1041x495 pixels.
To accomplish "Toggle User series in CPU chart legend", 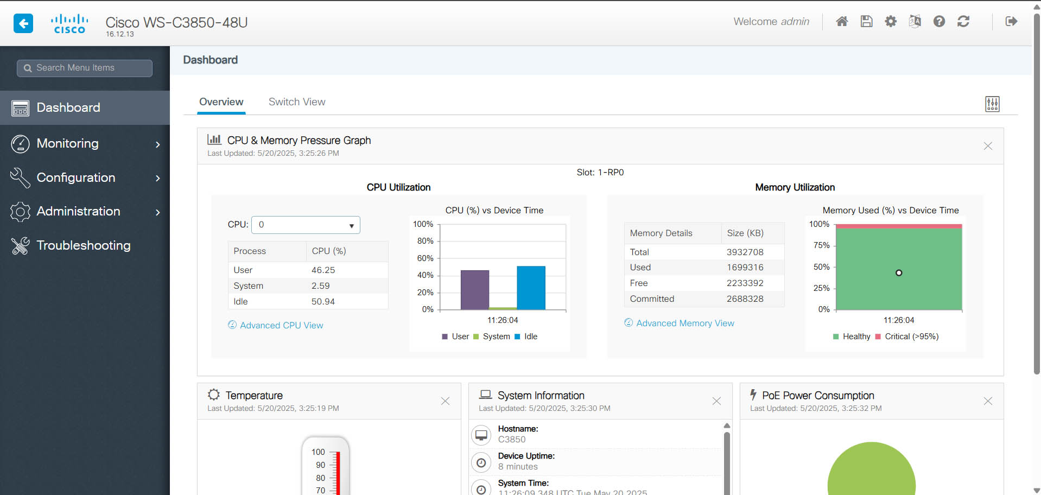I will click(455, 337).
